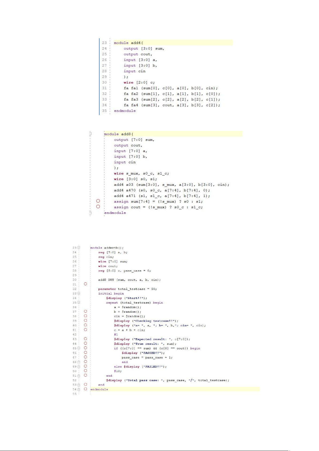Collapse the 'if' block fold marker at line 45
Viewport: 319px width, 451px height.
[79, 348]
